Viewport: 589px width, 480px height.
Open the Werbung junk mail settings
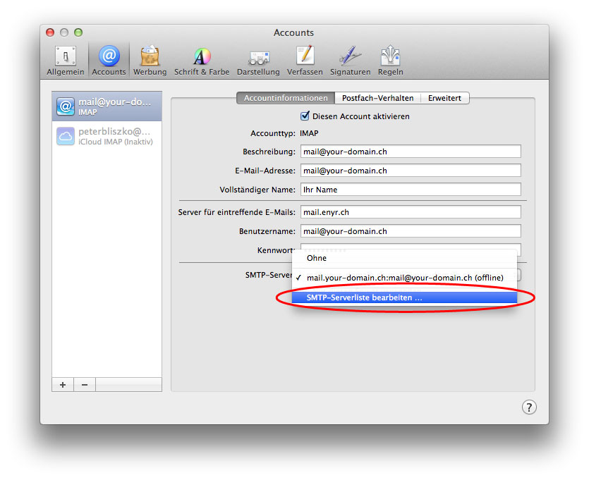coord(150,61)
